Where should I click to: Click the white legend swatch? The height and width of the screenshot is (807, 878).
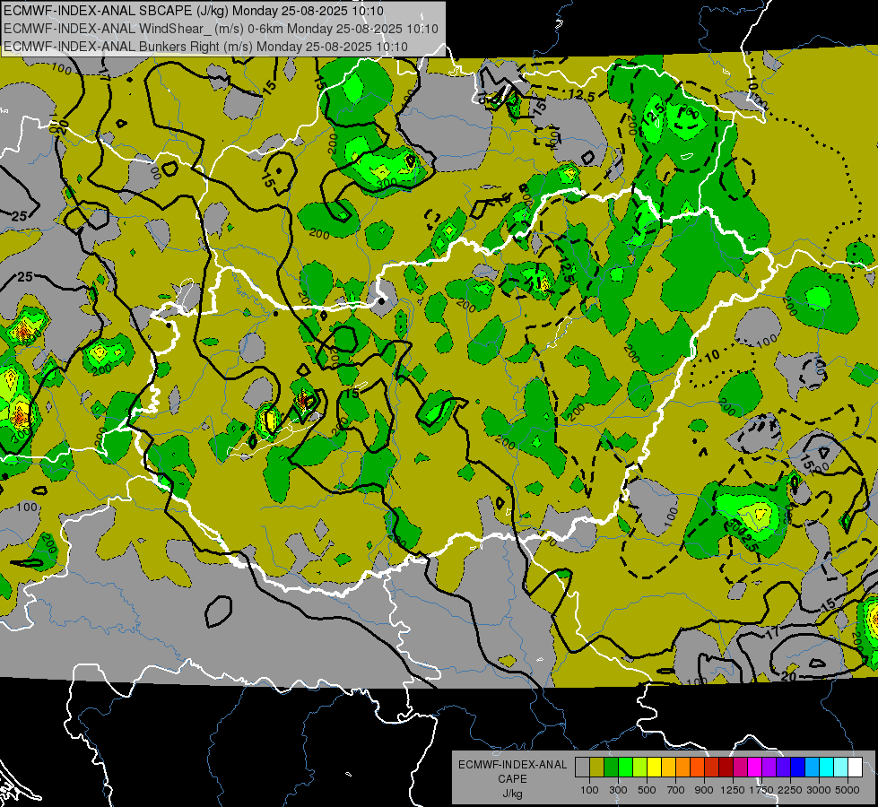pyautogui.click(x=855, y=768)
